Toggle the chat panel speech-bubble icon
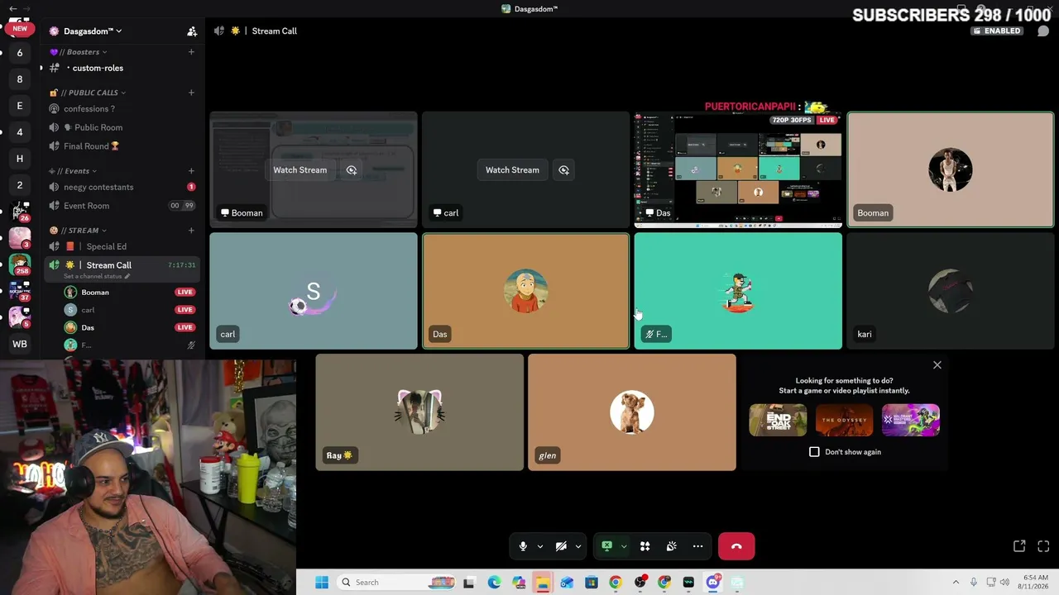Screen dimensions: 1059x595 1043,31
